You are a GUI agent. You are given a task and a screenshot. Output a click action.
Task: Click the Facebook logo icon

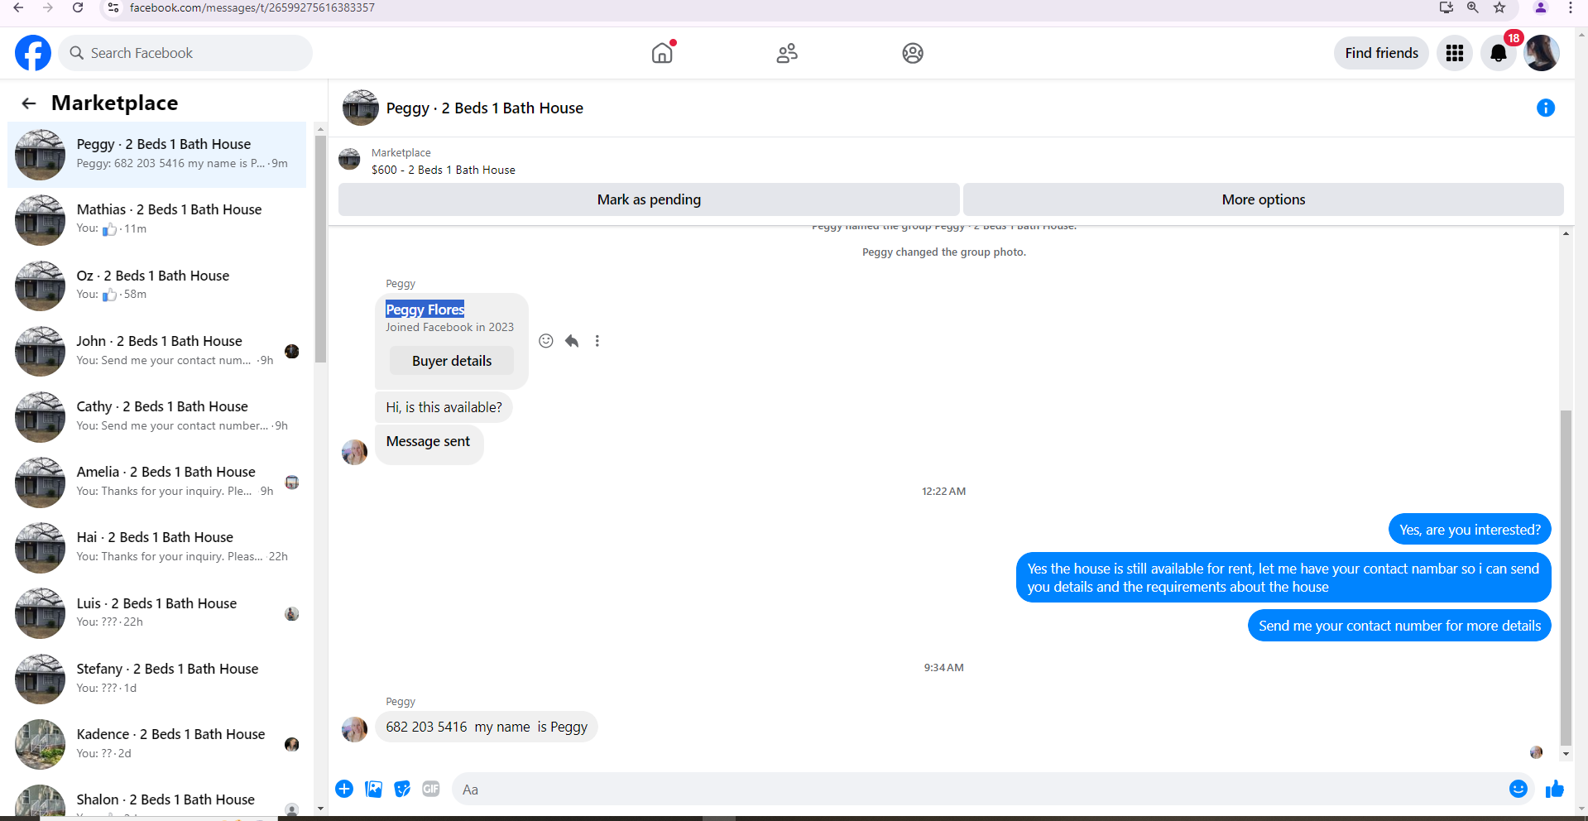(33, 53)
